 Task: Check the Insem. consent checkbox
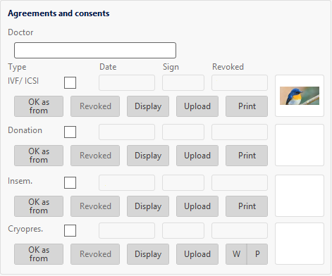(x=70, y=182)
